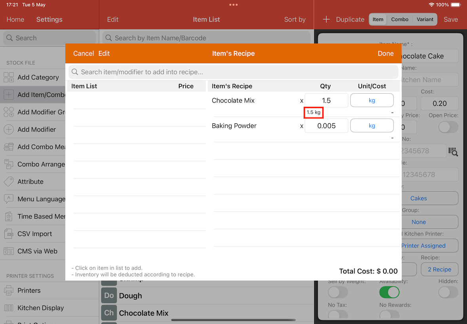The width and height of the screenshot is (467, 324).
Task: Click the CSV Import file icon
Action: (x=9, y=234)
